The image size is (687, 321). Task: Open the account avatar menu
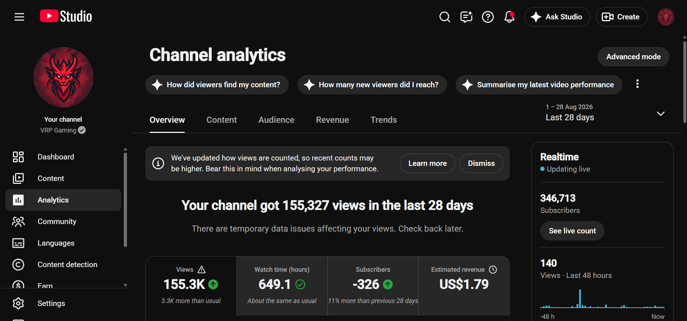click(x=665, y=17)
